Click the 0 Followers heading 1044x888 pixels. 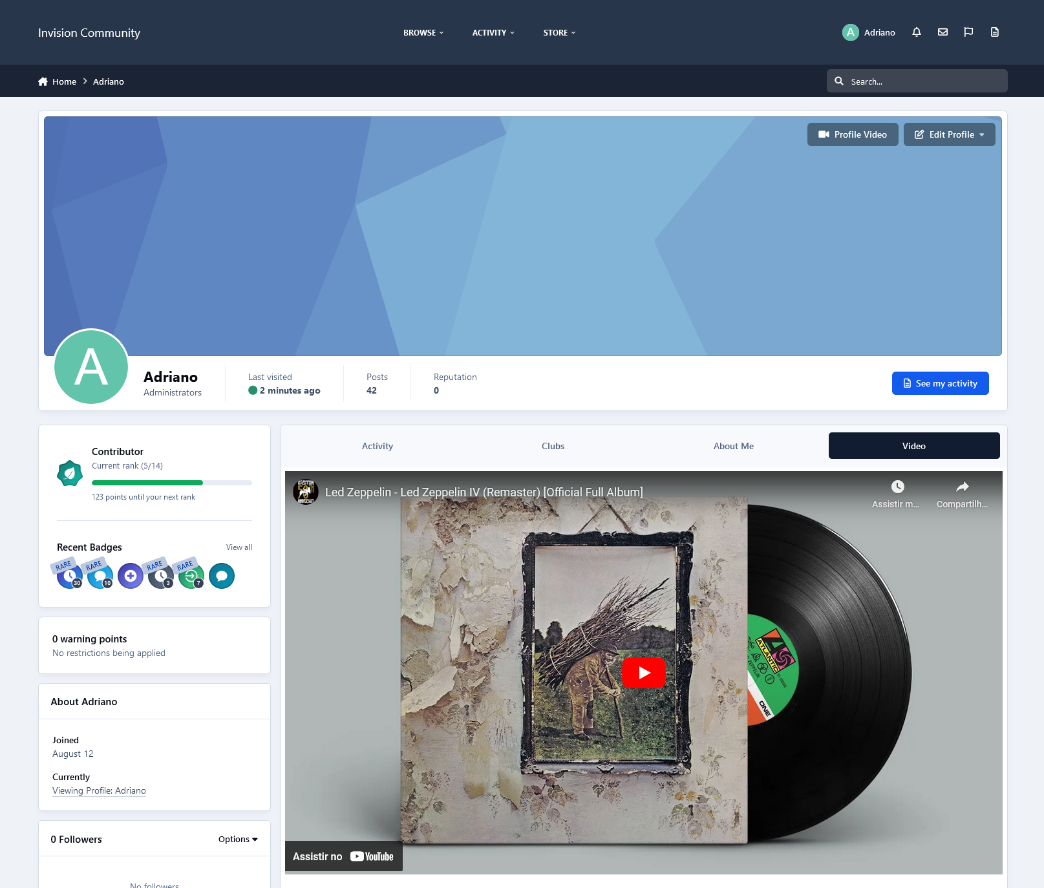(76, 839)
